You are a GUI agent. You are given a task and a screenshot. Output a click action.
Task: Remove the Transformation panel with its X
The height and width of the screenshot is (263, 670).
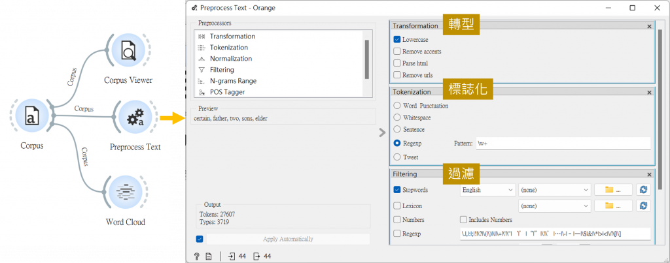tap(650, 26)
